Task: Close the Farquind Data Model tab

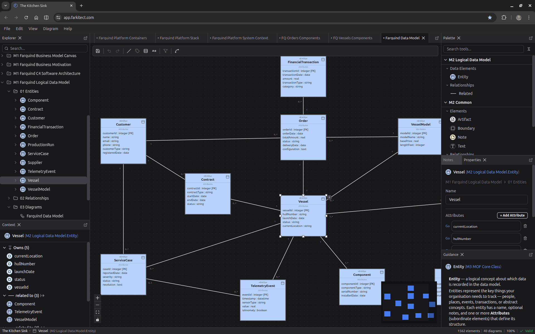Action: pos(424,38)
